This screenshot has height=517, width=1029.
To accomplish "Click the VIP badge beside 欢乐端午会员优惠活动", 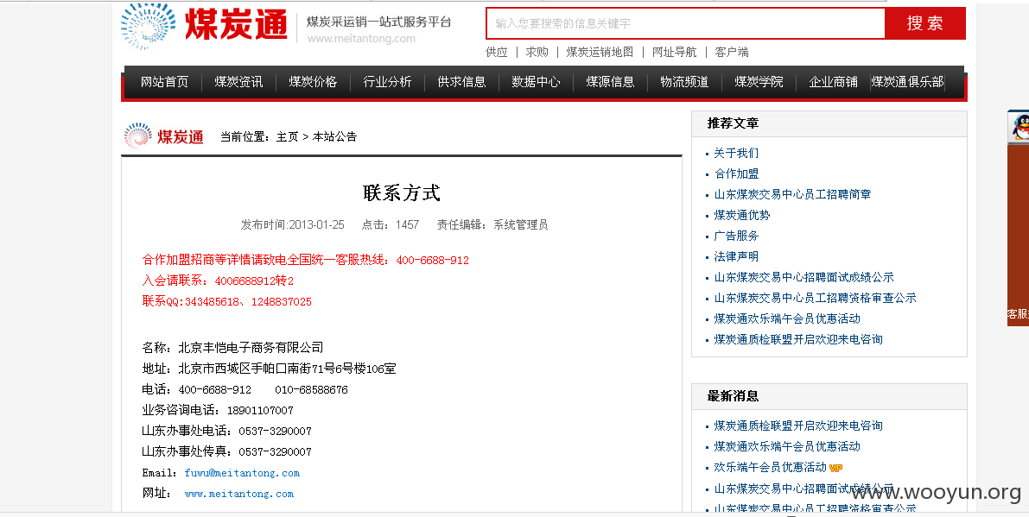I will click(x=836, y=468).
